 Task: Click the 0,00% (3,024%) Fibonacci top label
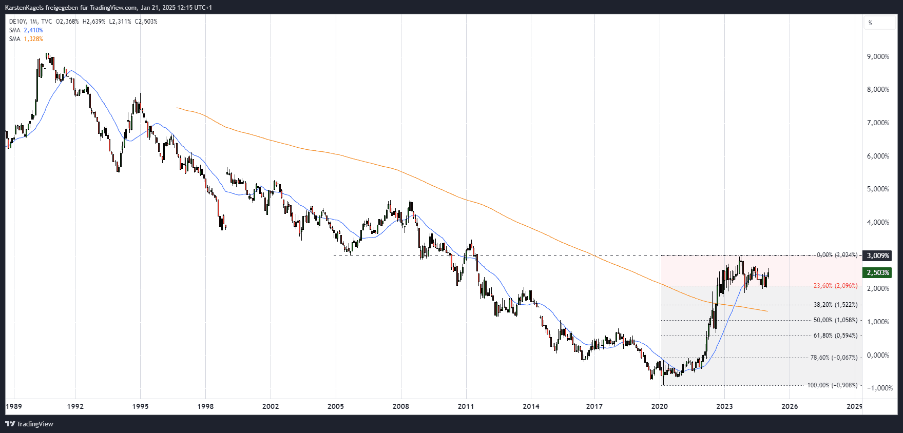pyautogui.click(x=837, y=255)
